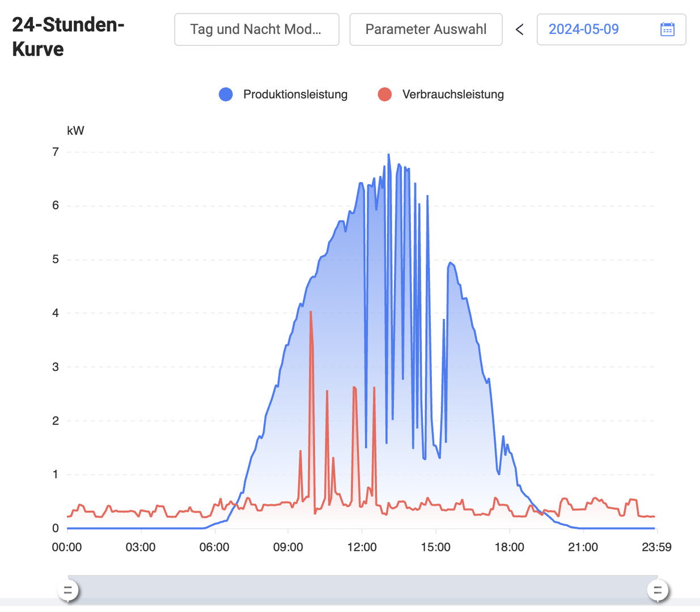Viewport: 700px width, 612px height.
Task: Grab the left zoom slider handle
Action: click(68, 590)
